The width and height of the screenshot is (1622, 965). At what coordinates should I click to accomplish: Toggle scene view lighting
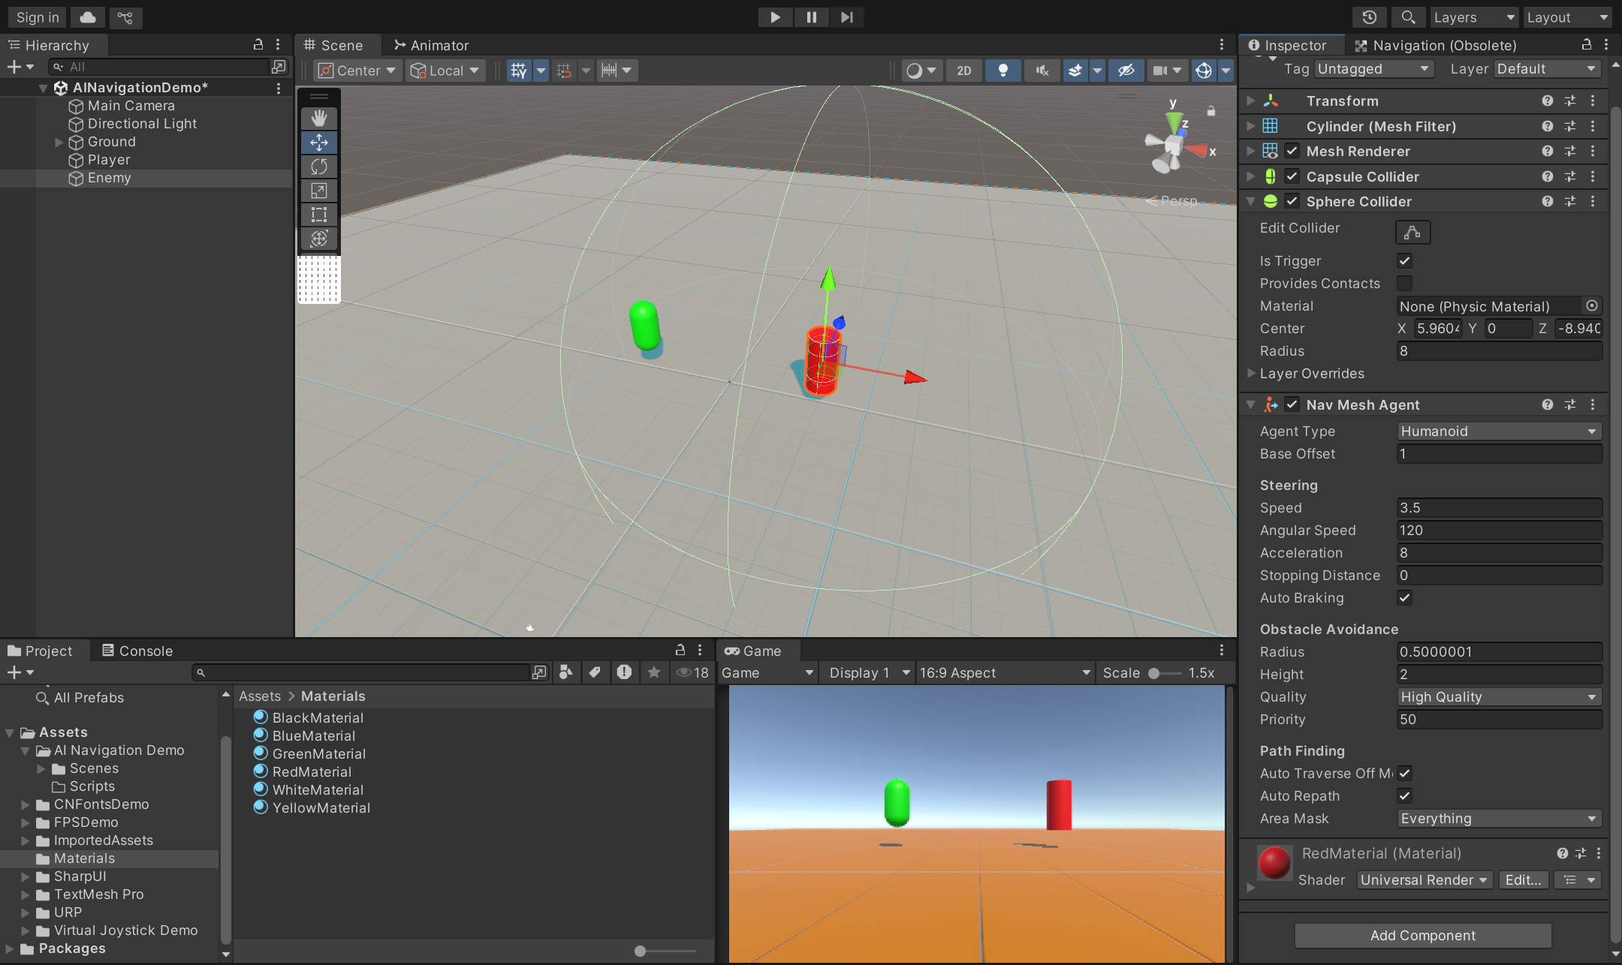(x=1002, y=70)
